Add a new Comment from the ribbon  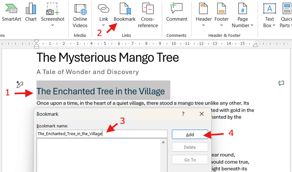coord(177,13)
